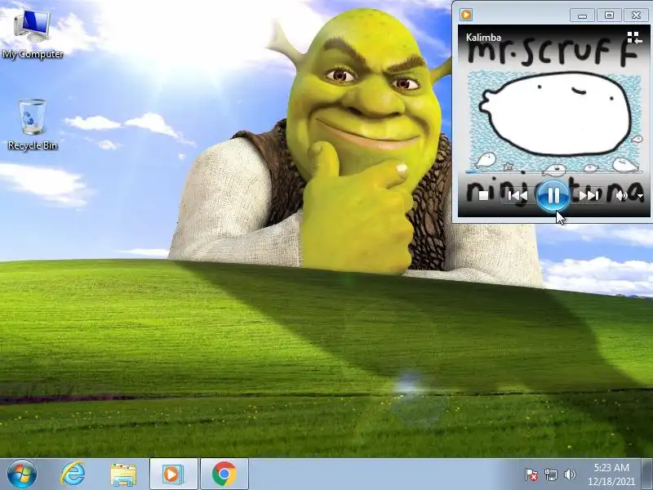Open the Action Center flag icon
This screenshot has height=490, width=653.
531,474
